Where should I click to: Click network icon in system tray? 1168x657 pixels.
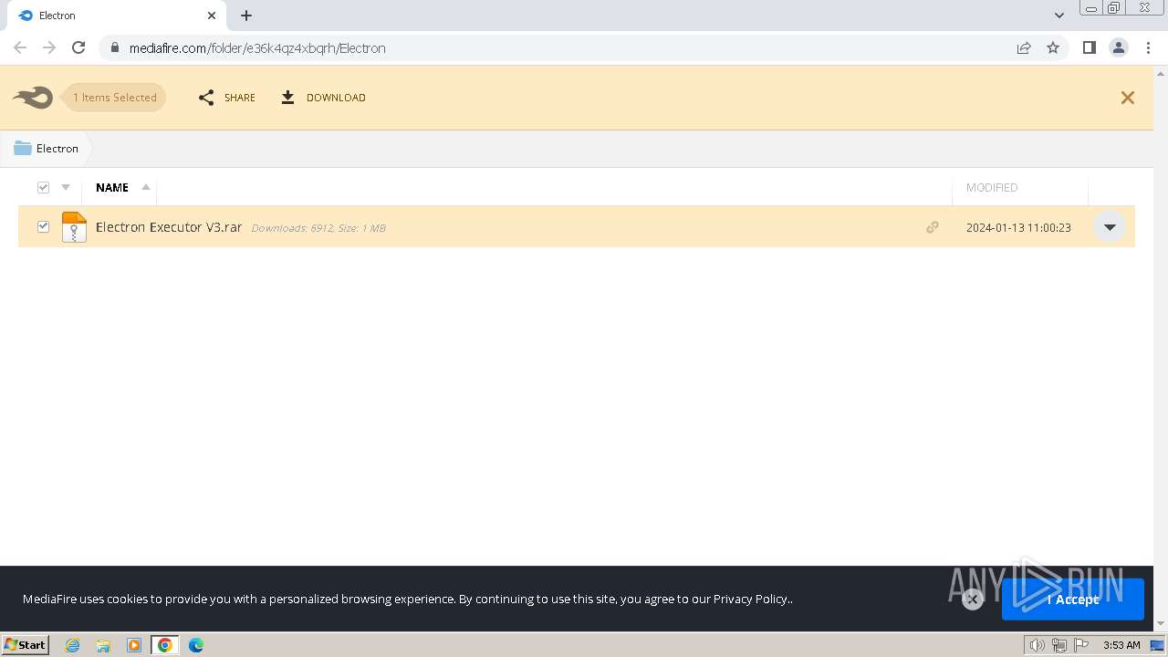tap(1058, 645)
